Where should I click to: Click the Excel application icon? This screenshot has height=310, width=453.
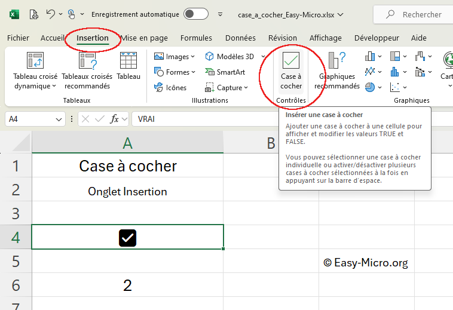14,14
